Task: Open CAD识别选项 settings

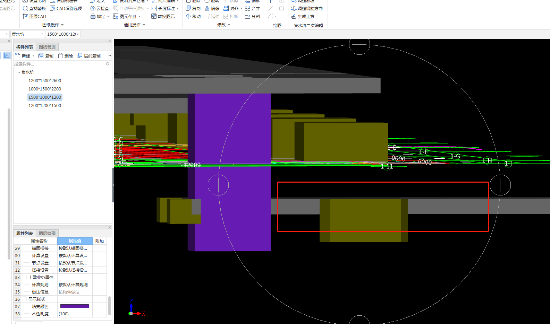Action: tap(66, 8)
